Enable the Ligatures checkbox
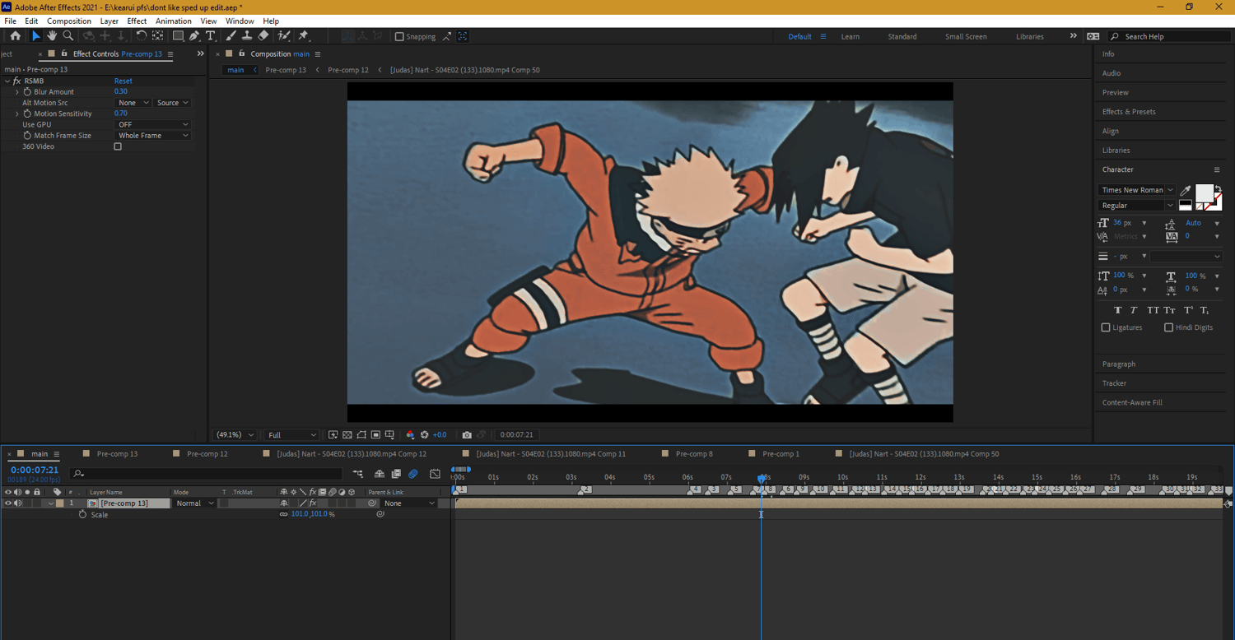The width and height of the screenshot is (1235, 640). coord(1106,327)
